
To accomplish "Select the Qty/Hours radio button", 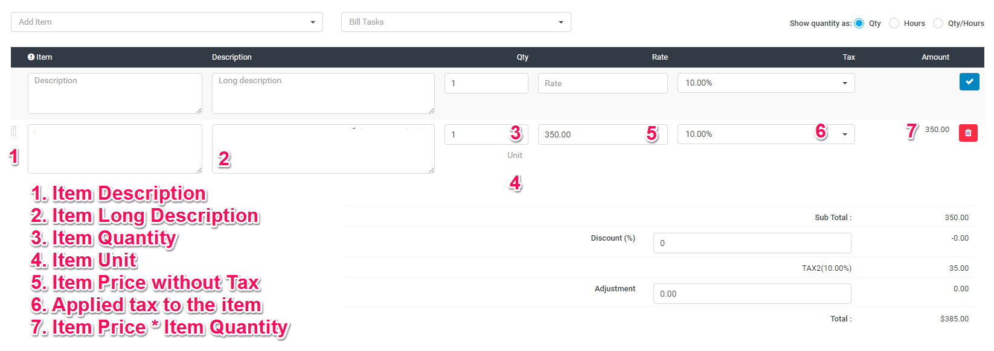I will click(x=938, y=24).
